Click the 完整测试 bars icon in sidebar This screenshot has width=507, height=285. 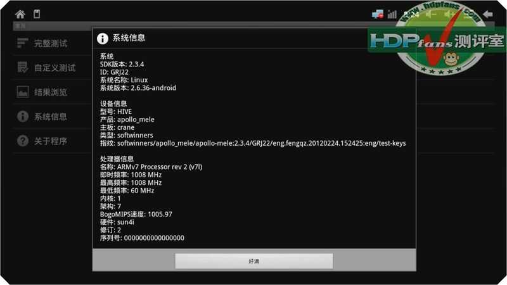click(23, 43)
